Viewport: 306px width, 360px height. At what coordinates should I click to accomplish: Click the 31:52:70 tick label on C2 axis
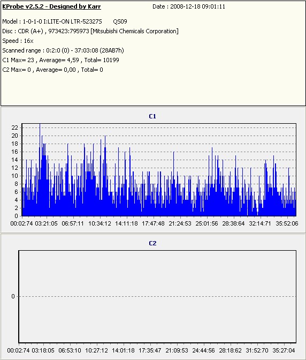[257, 350]
